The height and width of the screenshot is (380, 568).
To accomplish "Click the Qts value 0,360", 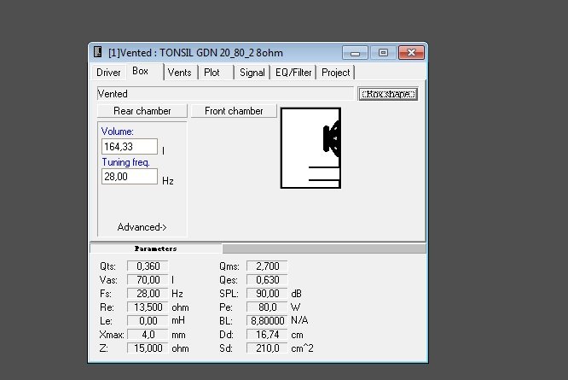I will click(148, 266).
